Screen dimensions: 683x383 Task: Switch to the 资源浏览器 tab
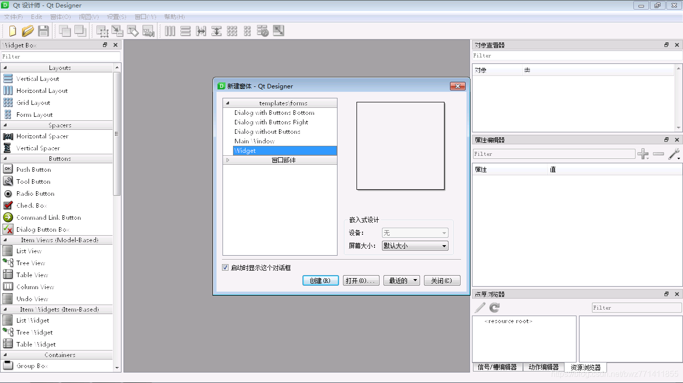coord(585,367)
